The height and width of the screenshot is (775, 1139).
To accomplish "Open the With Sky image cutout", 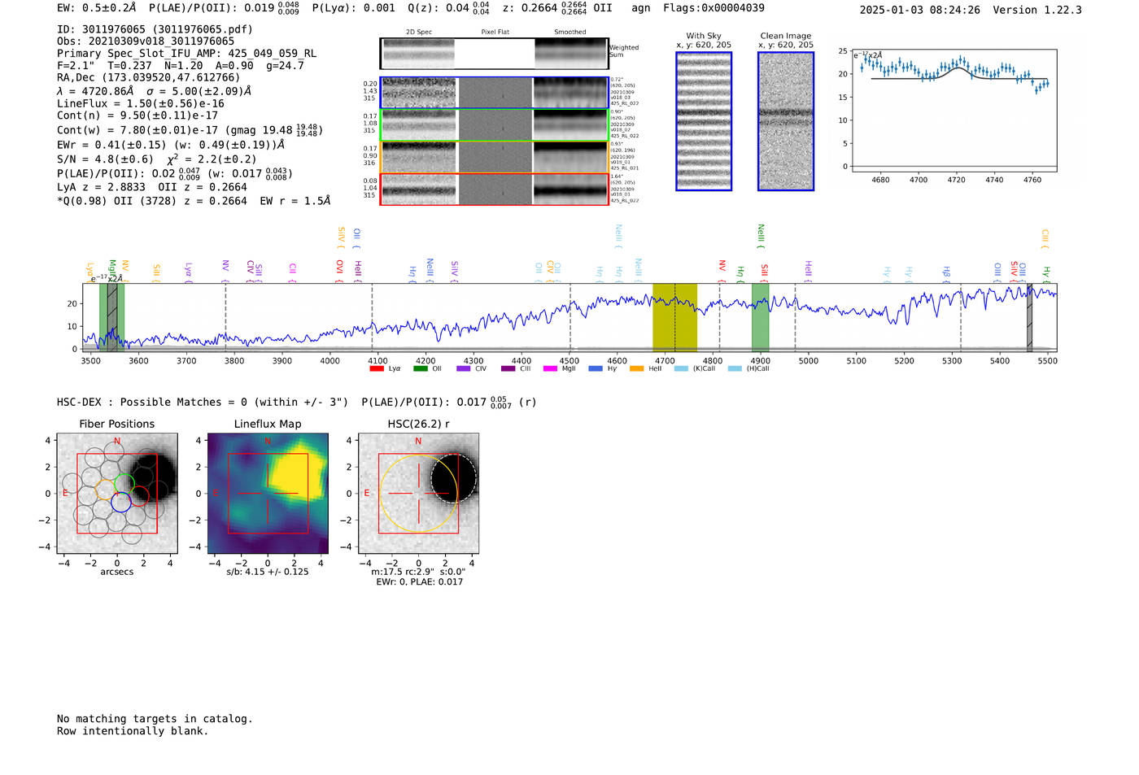I will [x=704, y=121].
